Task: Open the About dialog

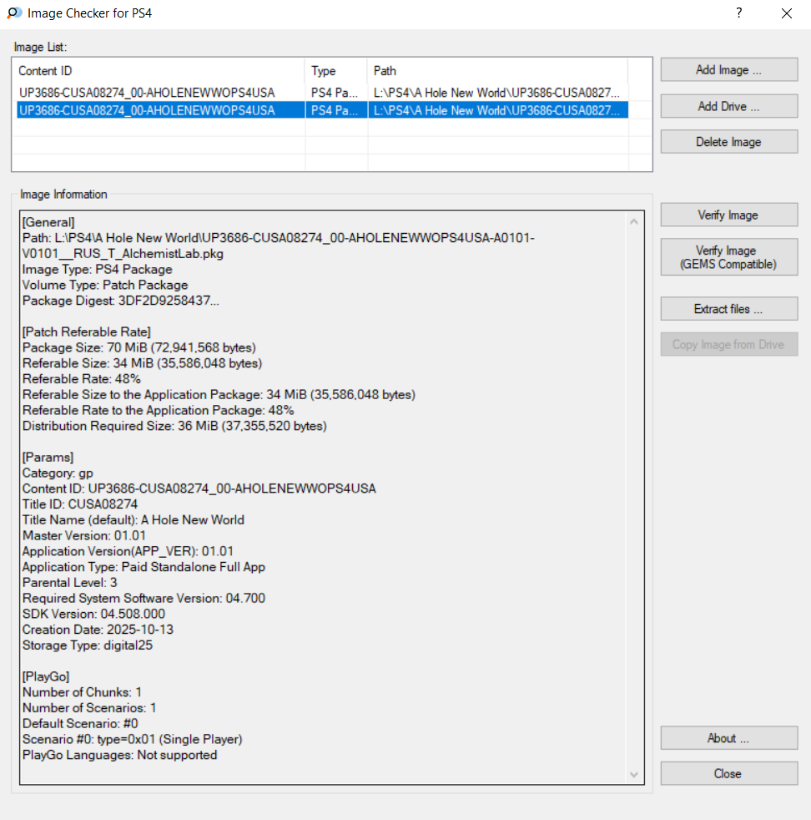Action: [728, 738]
